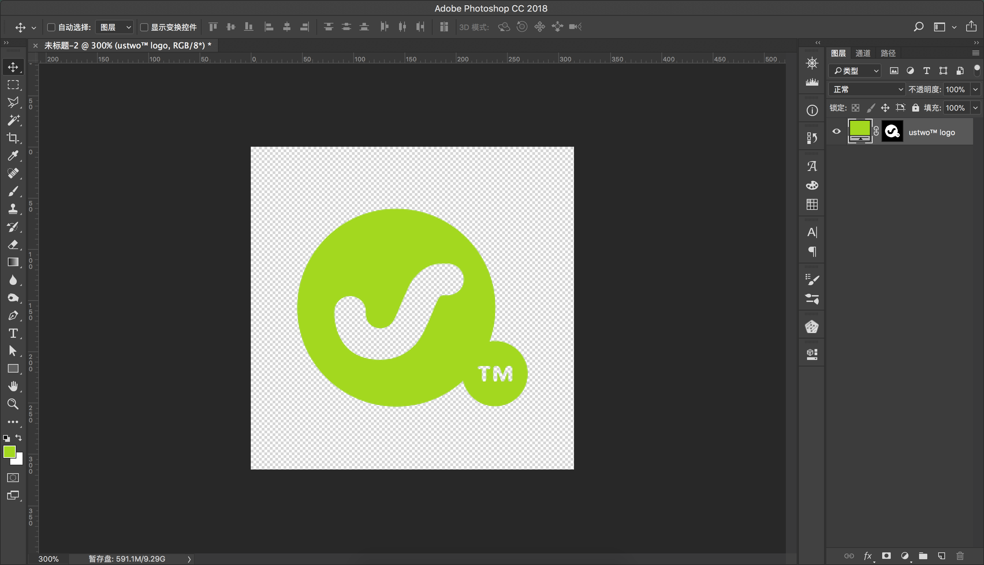
Task: Select the ustwo™ logo fill thumbnail
Action: pos(860,131)
